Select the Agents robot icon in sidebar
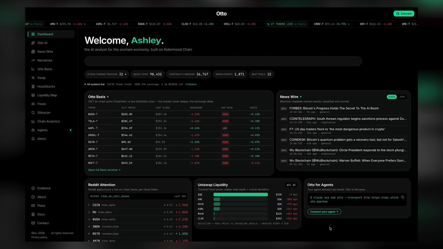 (33, 130)
